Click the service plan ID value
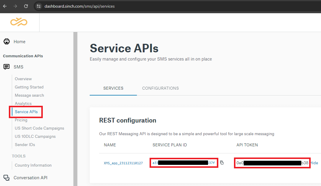The height and width of the screenshot is (186, 321). click(184, 163)
